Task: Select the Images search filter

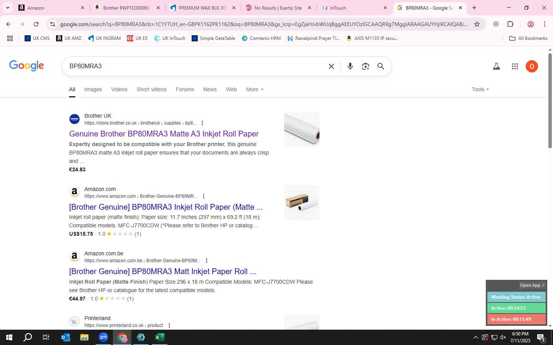Action: (x=93, y=89)
